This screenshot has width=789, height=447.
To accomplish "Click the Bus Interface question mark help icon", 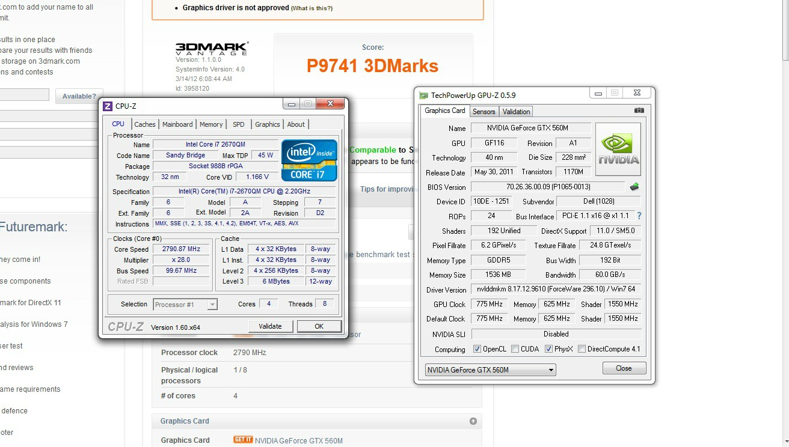I will point(639,216).
